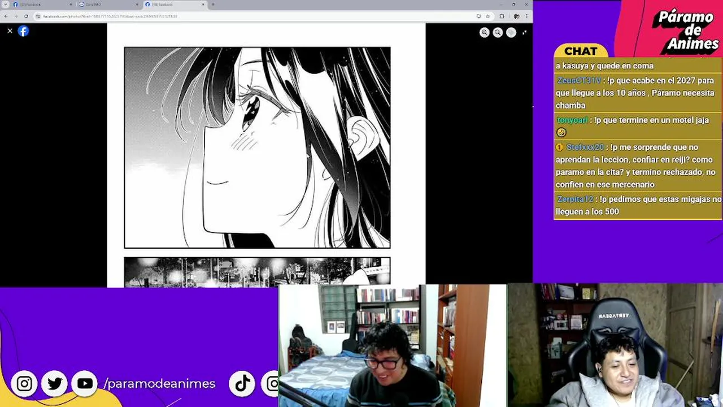Click the badge icon before Stefxxx20
The height and width of the screenshot is (407, 723).
click(560, 147)
